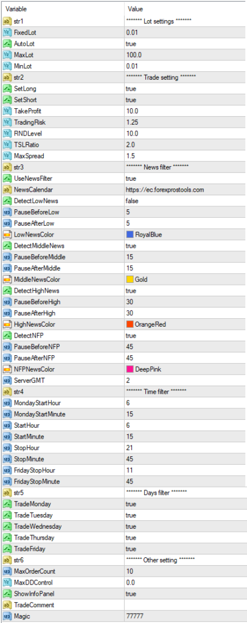Viewport: 247px width, 623px height.
Task: Click the color-type icon beside MiddleNewsColor
Action: pyautogui.click(x=7, y=280)
